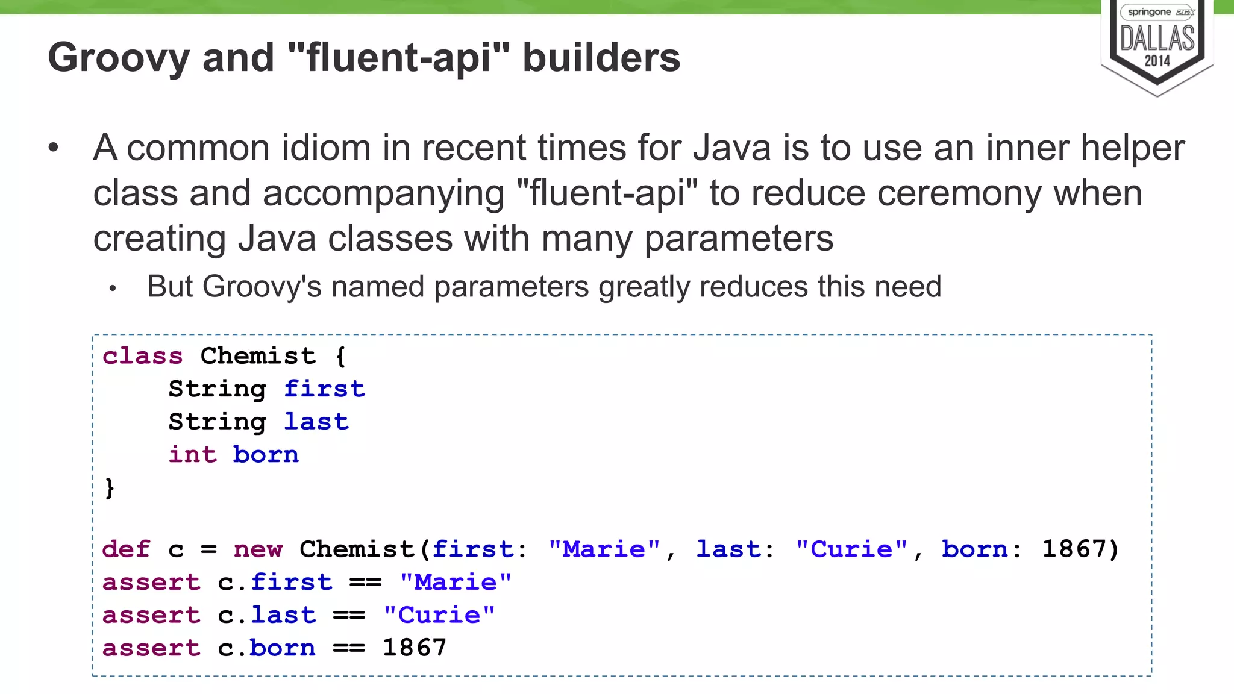Click the "Curie" string in the constructor call
The width and height of the screenshot is (1234, 694).
click(x=851, y=549)
